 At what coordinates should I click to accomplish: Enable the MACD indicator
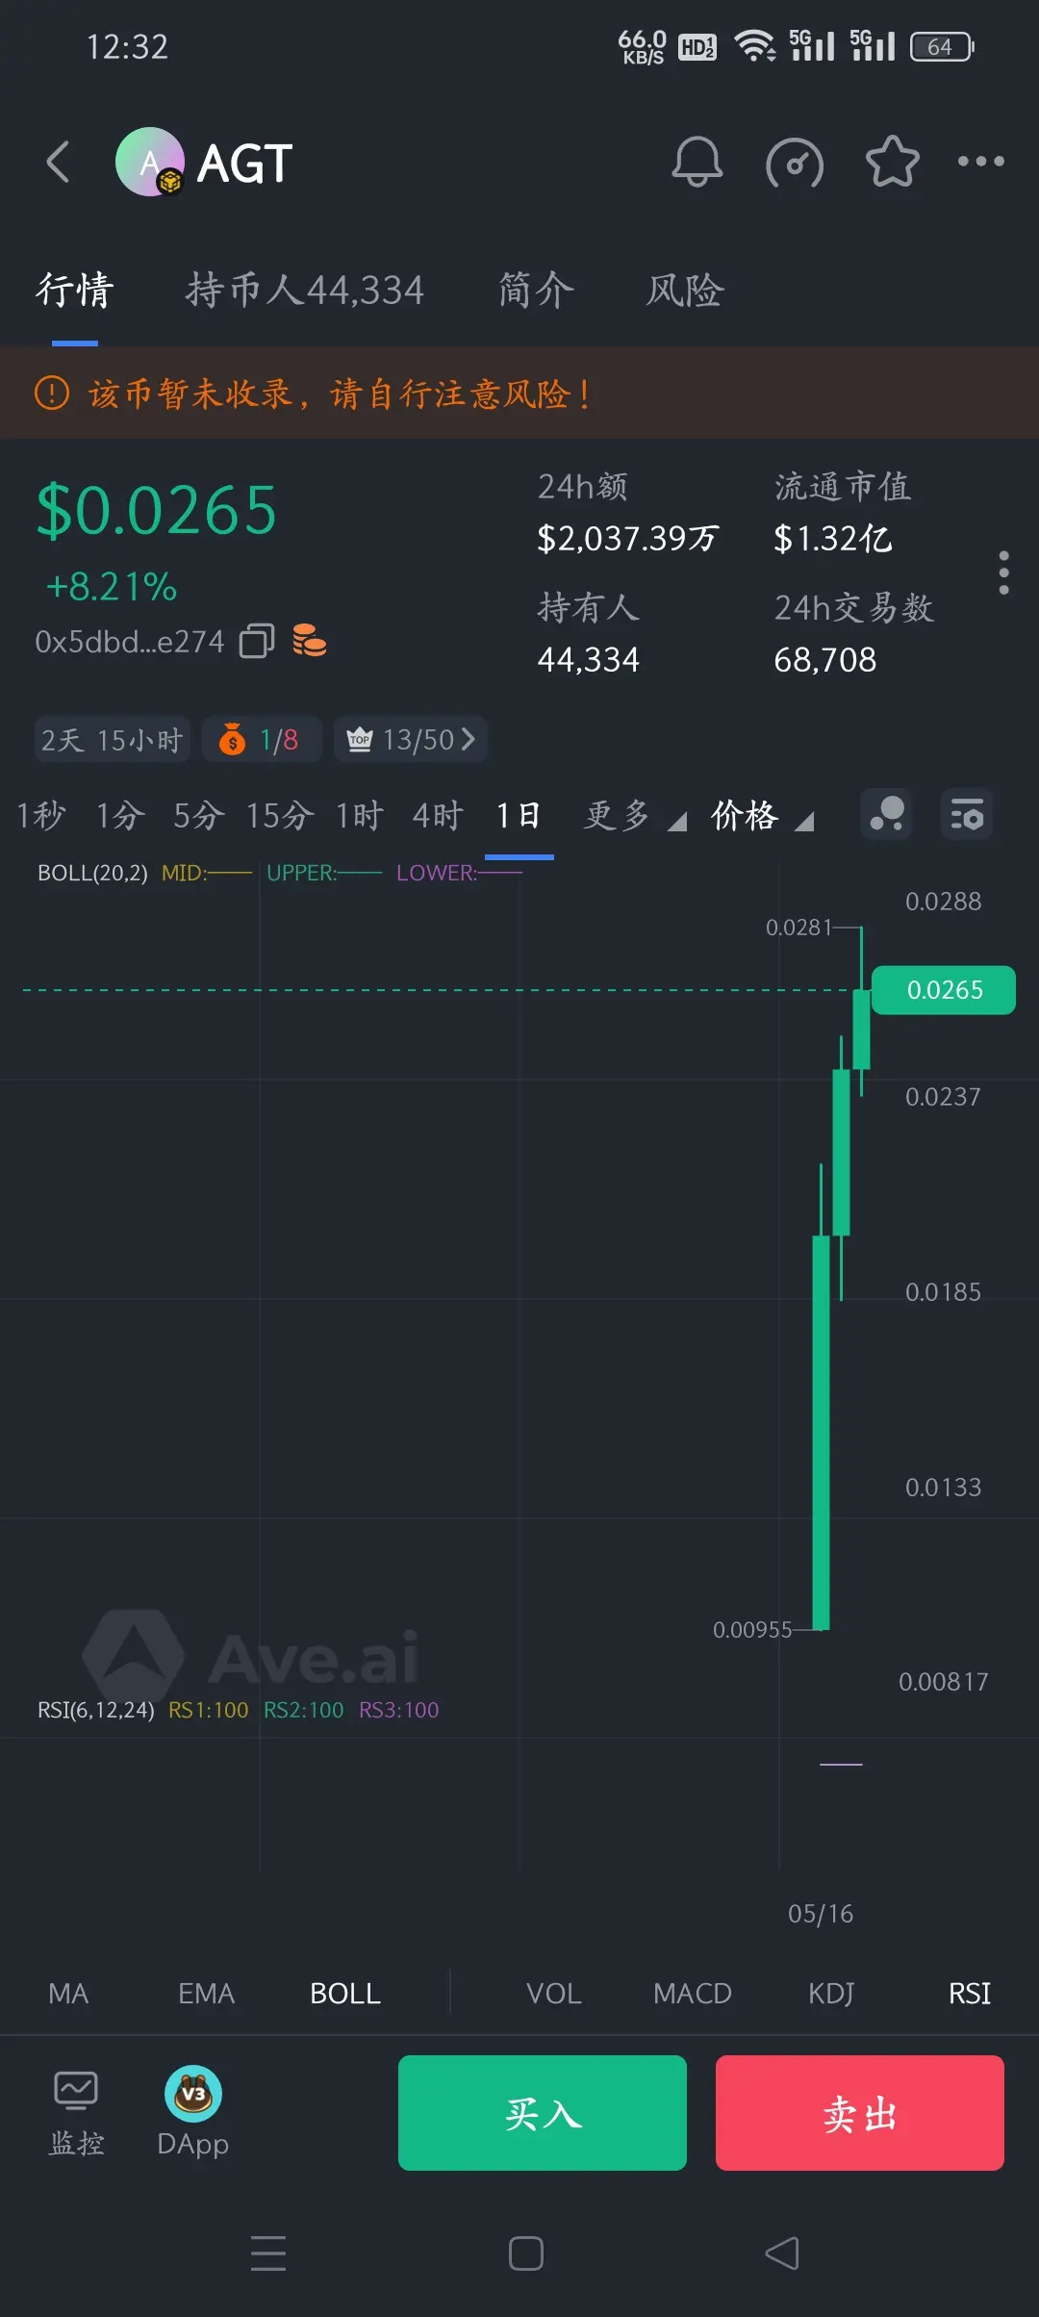coord(693,1994)
